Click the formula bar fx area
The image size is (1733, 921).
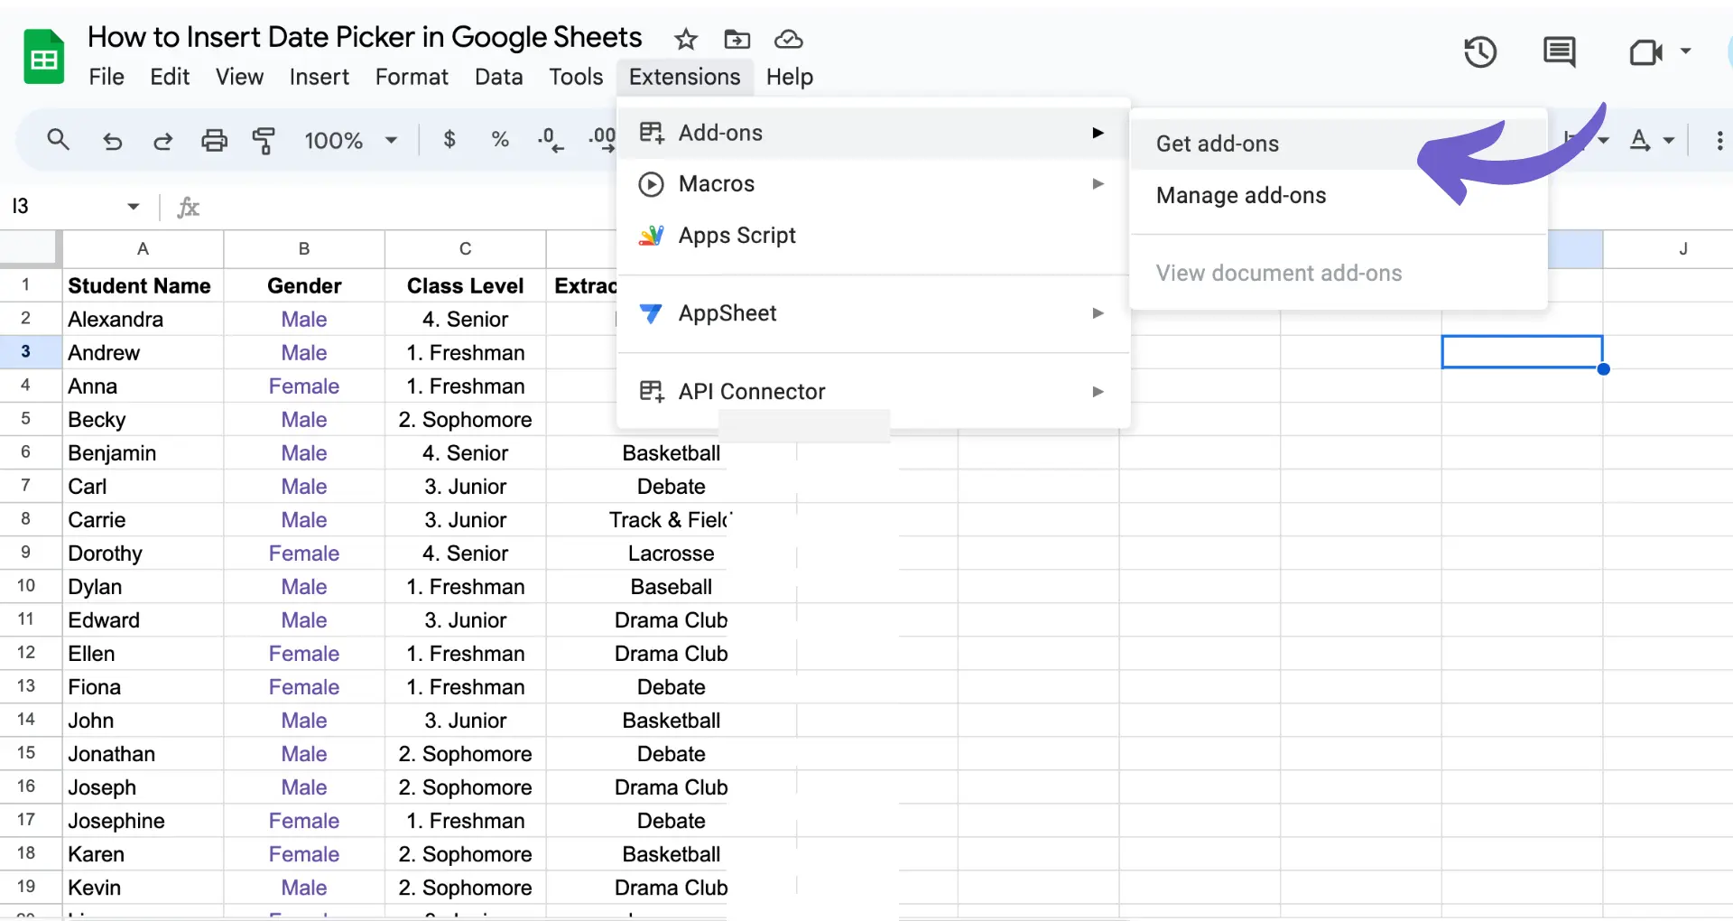[x=188, y=207]
